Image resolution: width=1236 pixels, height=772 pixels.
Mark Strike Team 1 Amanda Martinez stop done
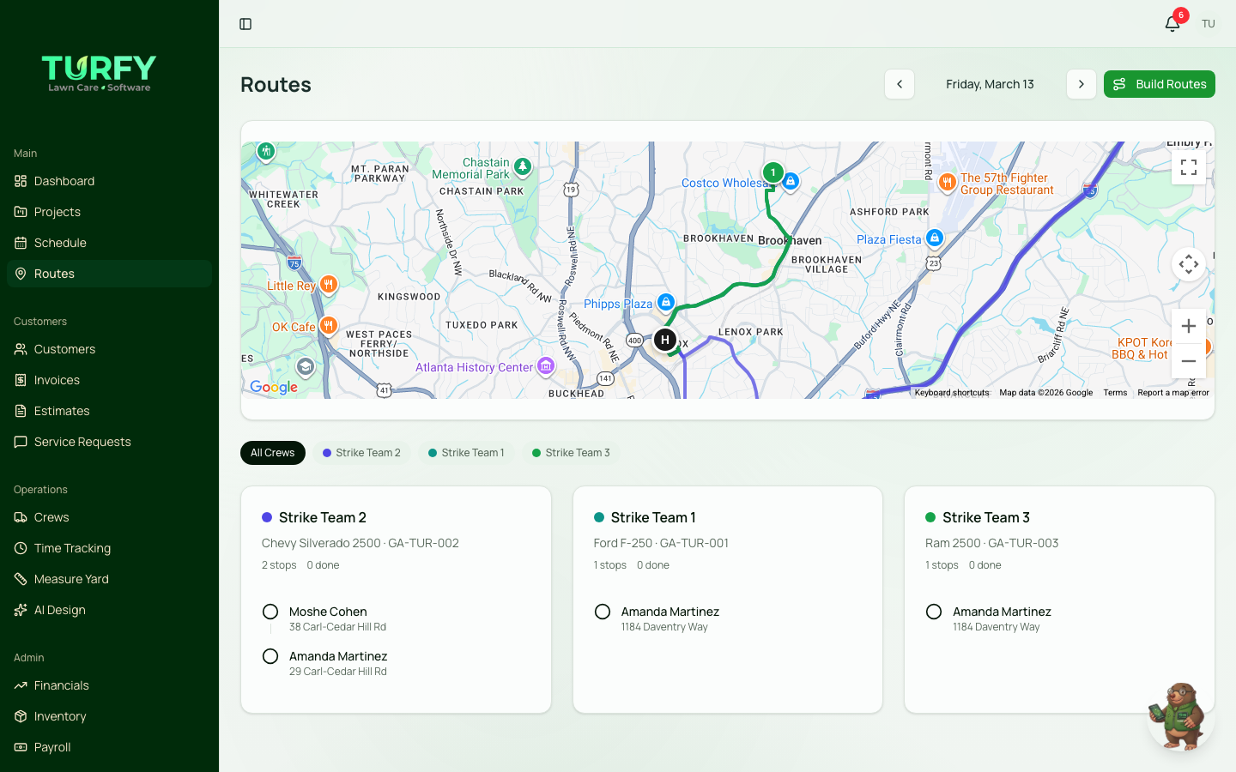pos(603,612)
